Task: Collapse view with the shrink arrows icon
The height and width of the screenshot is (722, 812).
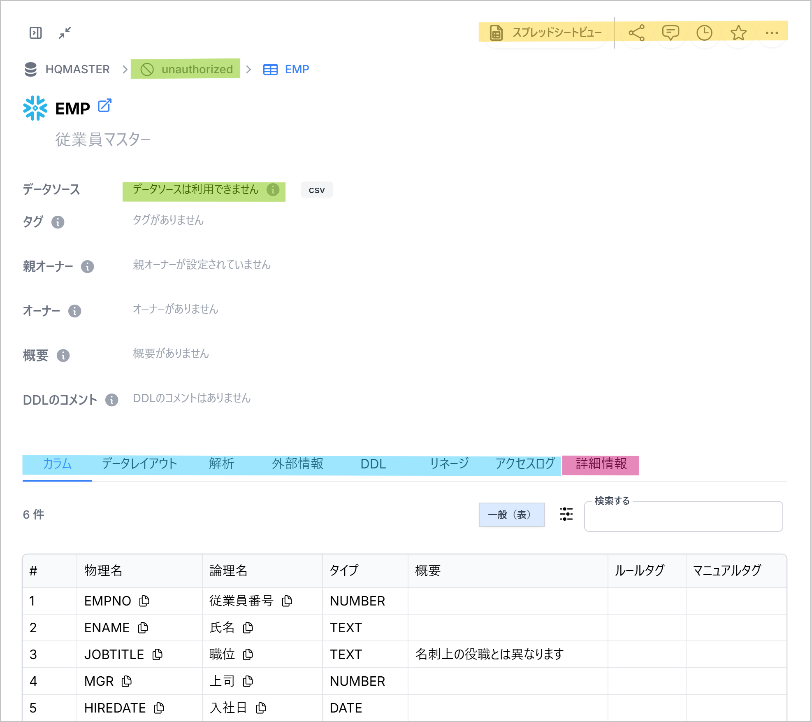Action: (65, 33)
